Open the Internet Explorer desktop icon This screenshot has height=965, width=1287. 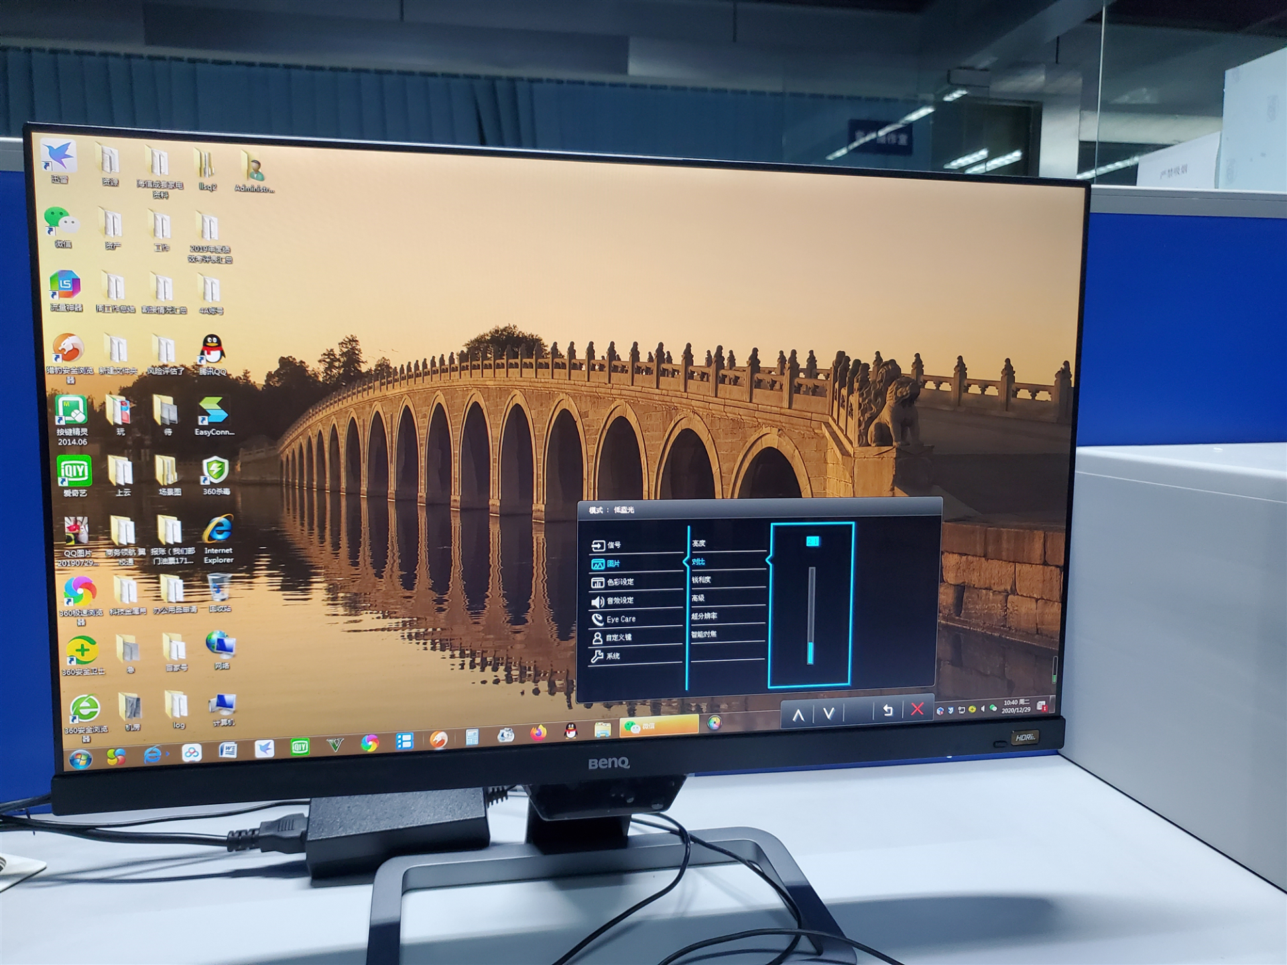point(219,539)
